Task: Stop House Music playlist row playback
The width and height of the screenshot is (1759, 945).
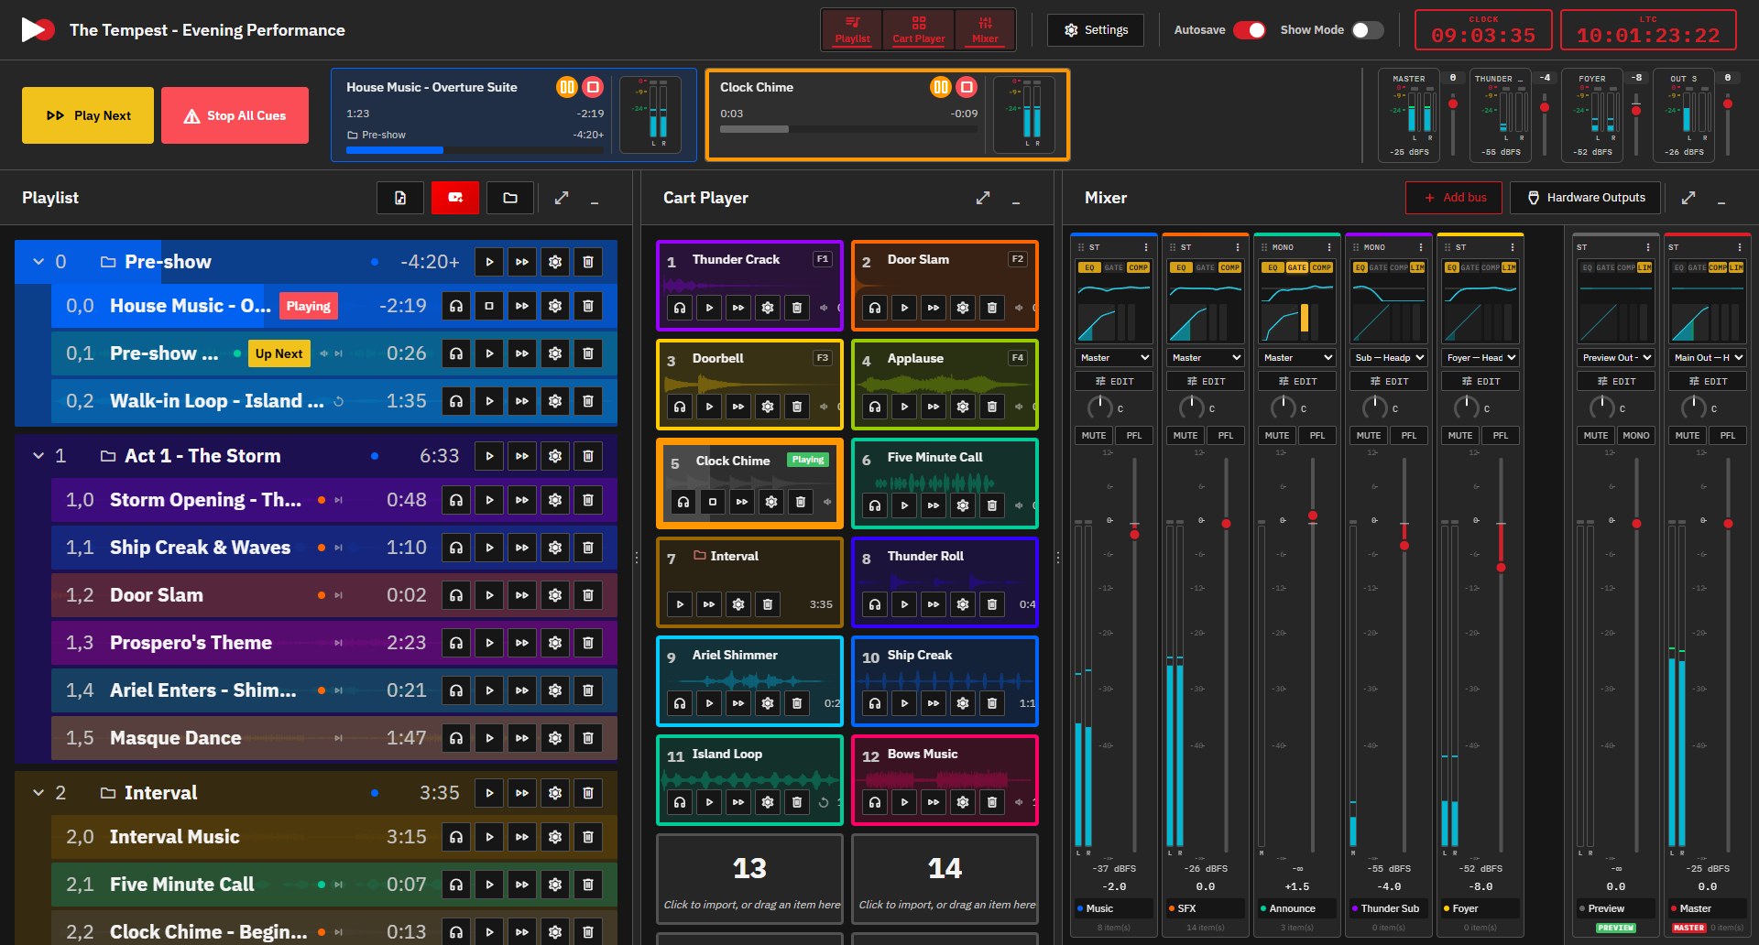Action: pos(489,306)
